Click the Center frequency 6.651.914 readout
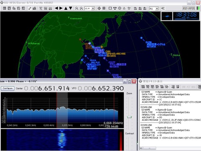Screen dimensions: 201x151 47,89
